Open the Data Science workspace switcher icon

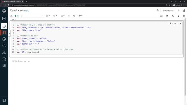click(4, 18)
